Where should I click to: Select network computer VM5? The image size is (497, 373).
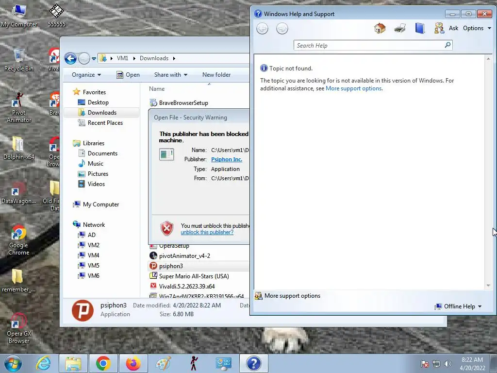[x=93, y=266]
